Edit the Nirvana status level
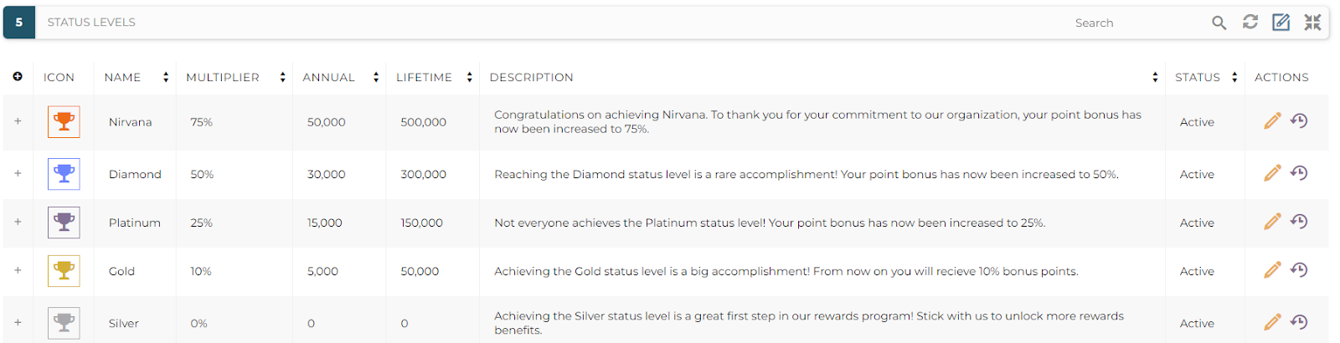Viewport: 1340px width, 343px height. 1272,121
